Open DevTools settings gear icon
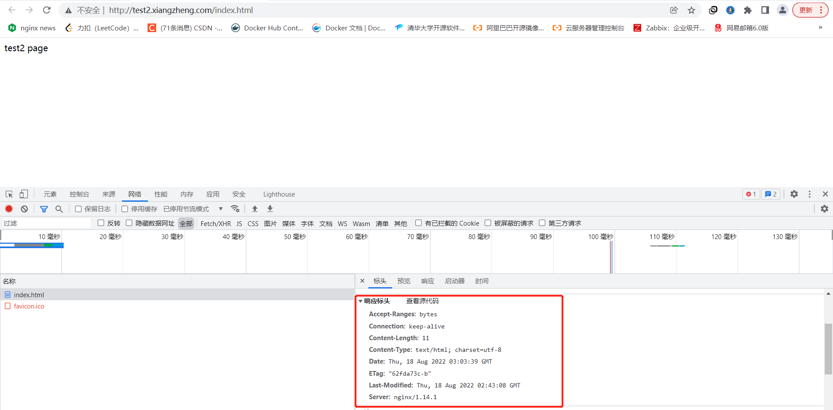833x410 pixels. click(794, 194)
